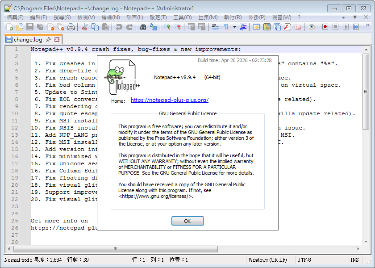The height and width of the screenshot is (268, 375).
Task: Click the New file toolbar icon
Action: [9, 27]
